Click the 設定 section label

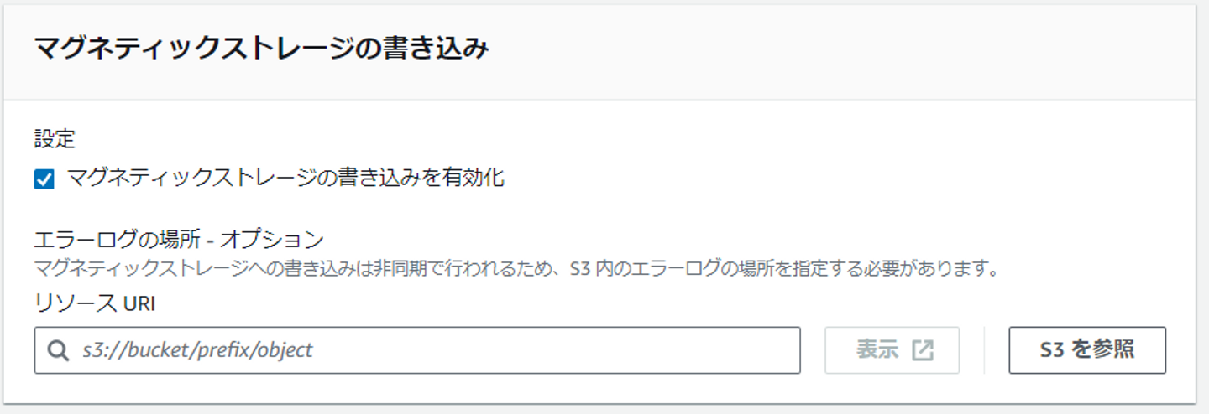(55, 139)
